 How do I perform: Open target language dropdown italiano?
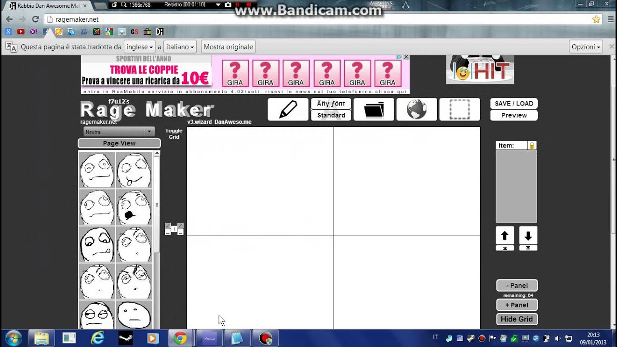click(x=180, y=47)
